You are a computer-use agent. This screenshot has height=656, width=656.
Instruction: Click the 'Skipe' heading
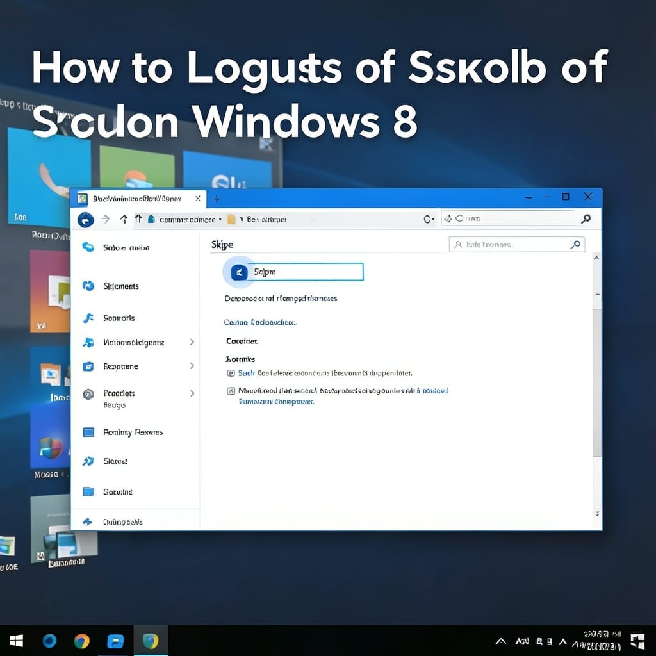click(x=222, y=245)
